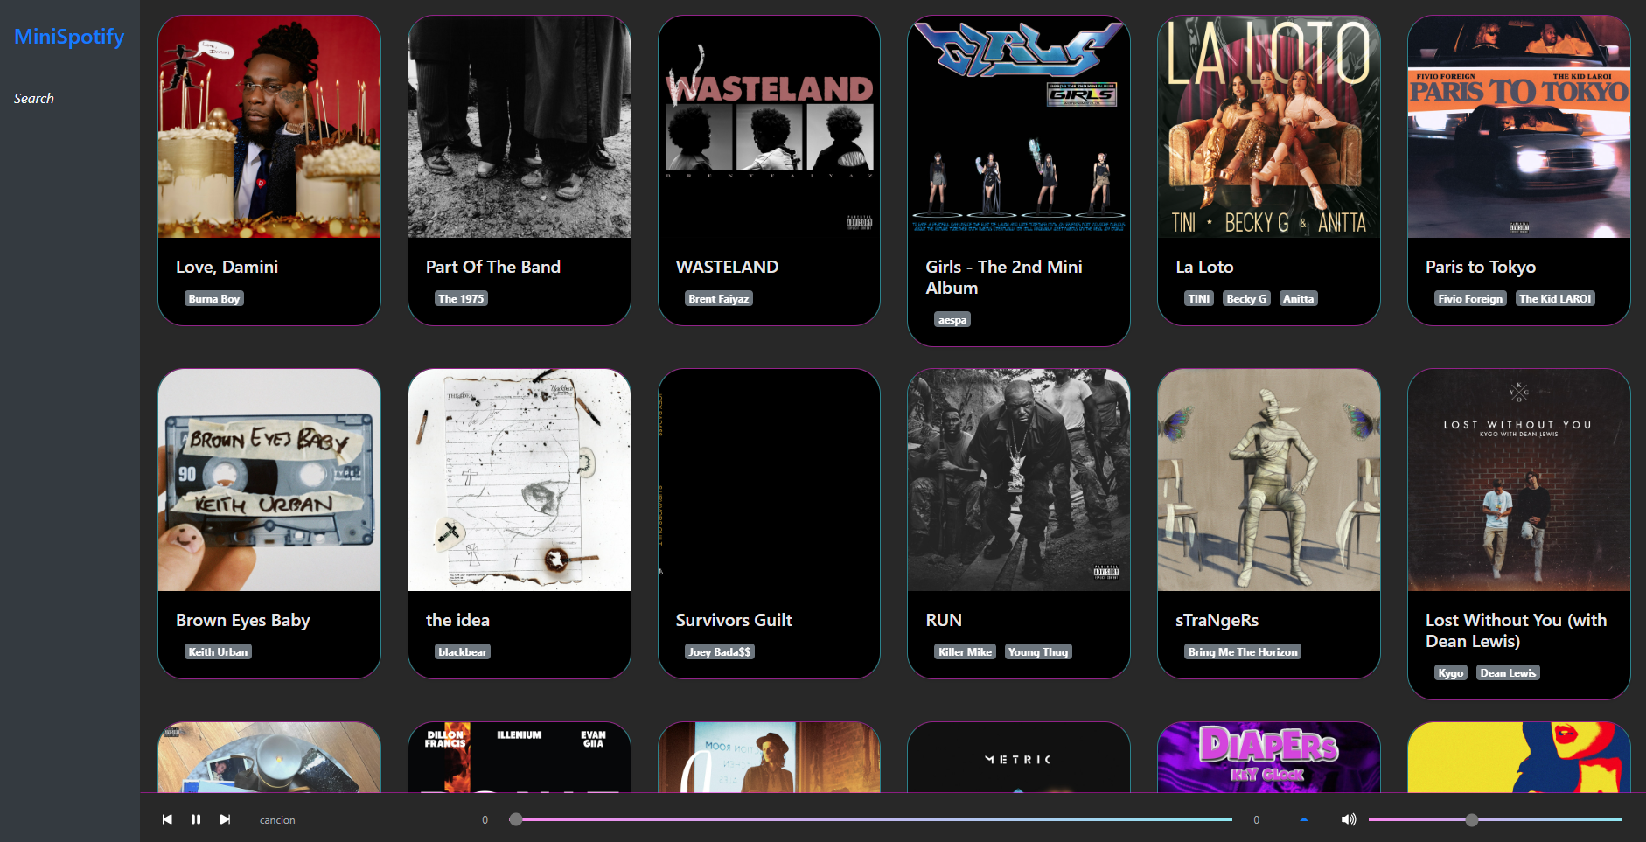Image resolution: width=1646 pixels, height=842 pixels.
Task: Pause the current song
Action: pyautogui.click(x=196, y=819)
